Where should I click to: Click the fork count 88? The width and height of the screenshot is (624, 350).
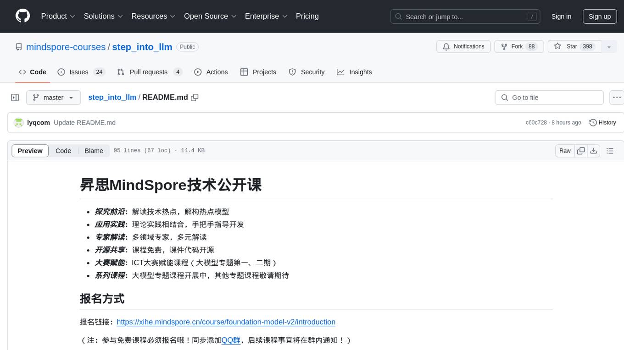[532, 47]
